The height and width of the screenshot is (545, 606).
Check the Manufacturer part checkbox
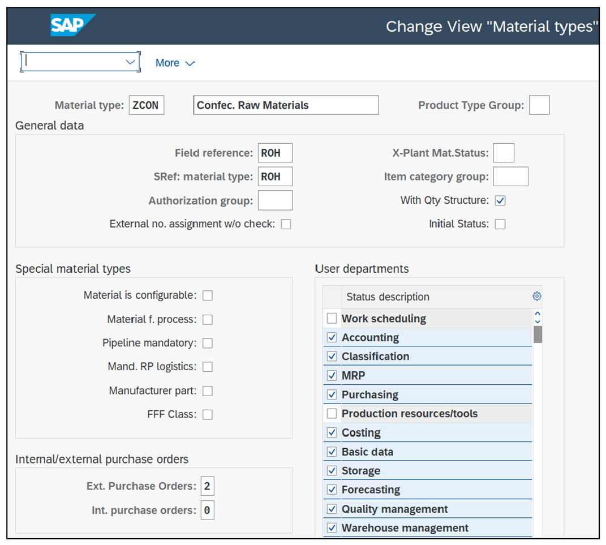tap(207, 390)
